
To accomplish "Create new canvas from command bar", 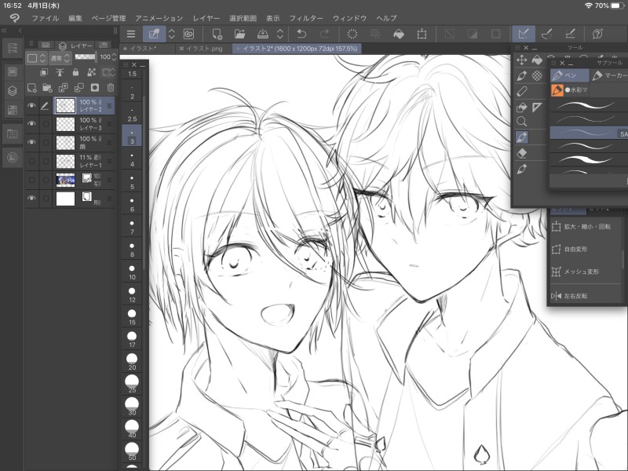I will point(217,34).
